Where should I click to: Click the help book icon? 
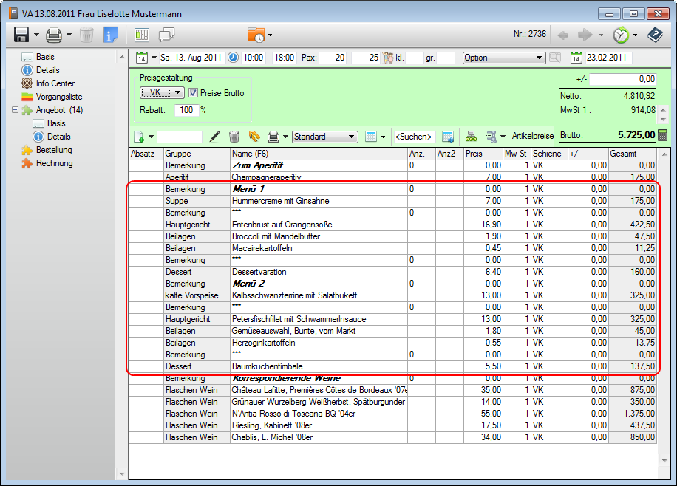(655, 35)
